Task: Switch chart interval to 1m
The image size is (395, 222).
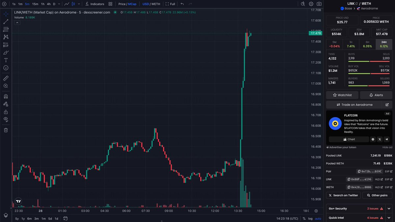Action: pyautogui.click(x=20, y=4)
